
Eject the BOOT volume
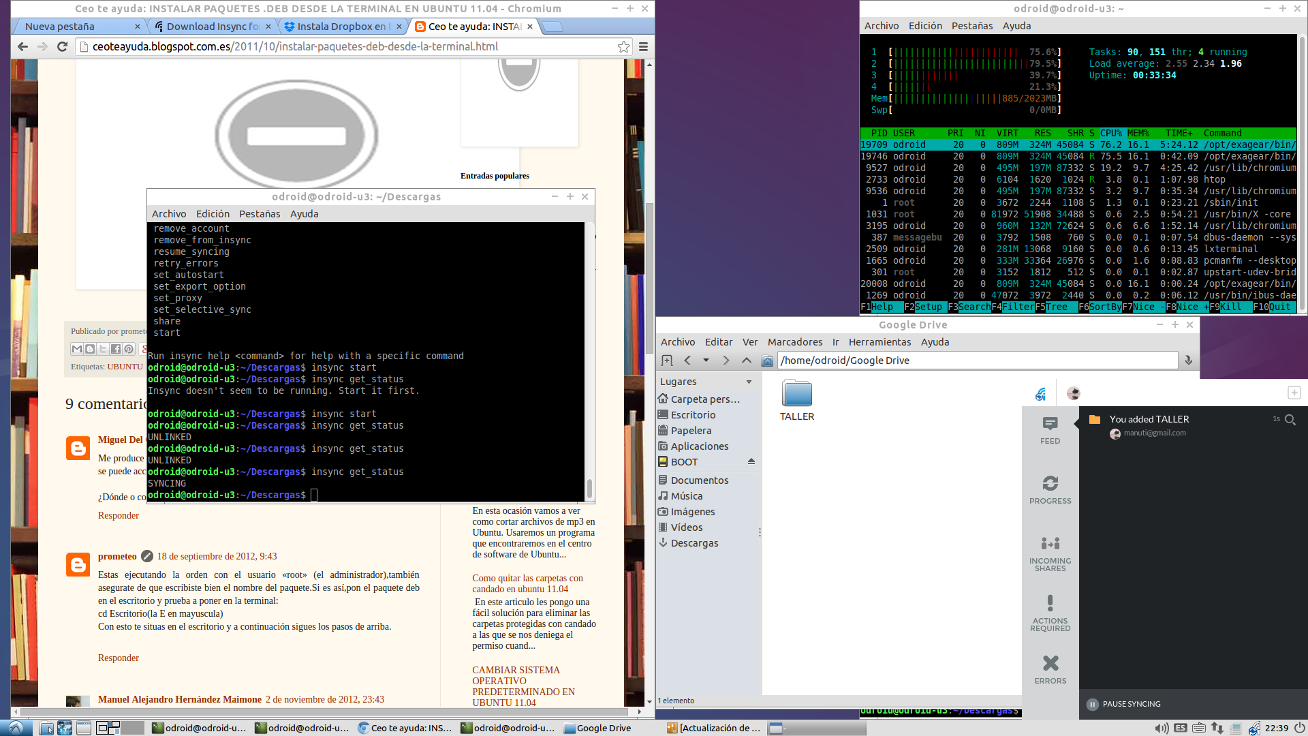[751, 462]
